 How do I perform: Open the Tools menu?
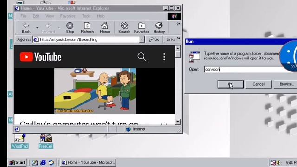[x=86, y=16]
